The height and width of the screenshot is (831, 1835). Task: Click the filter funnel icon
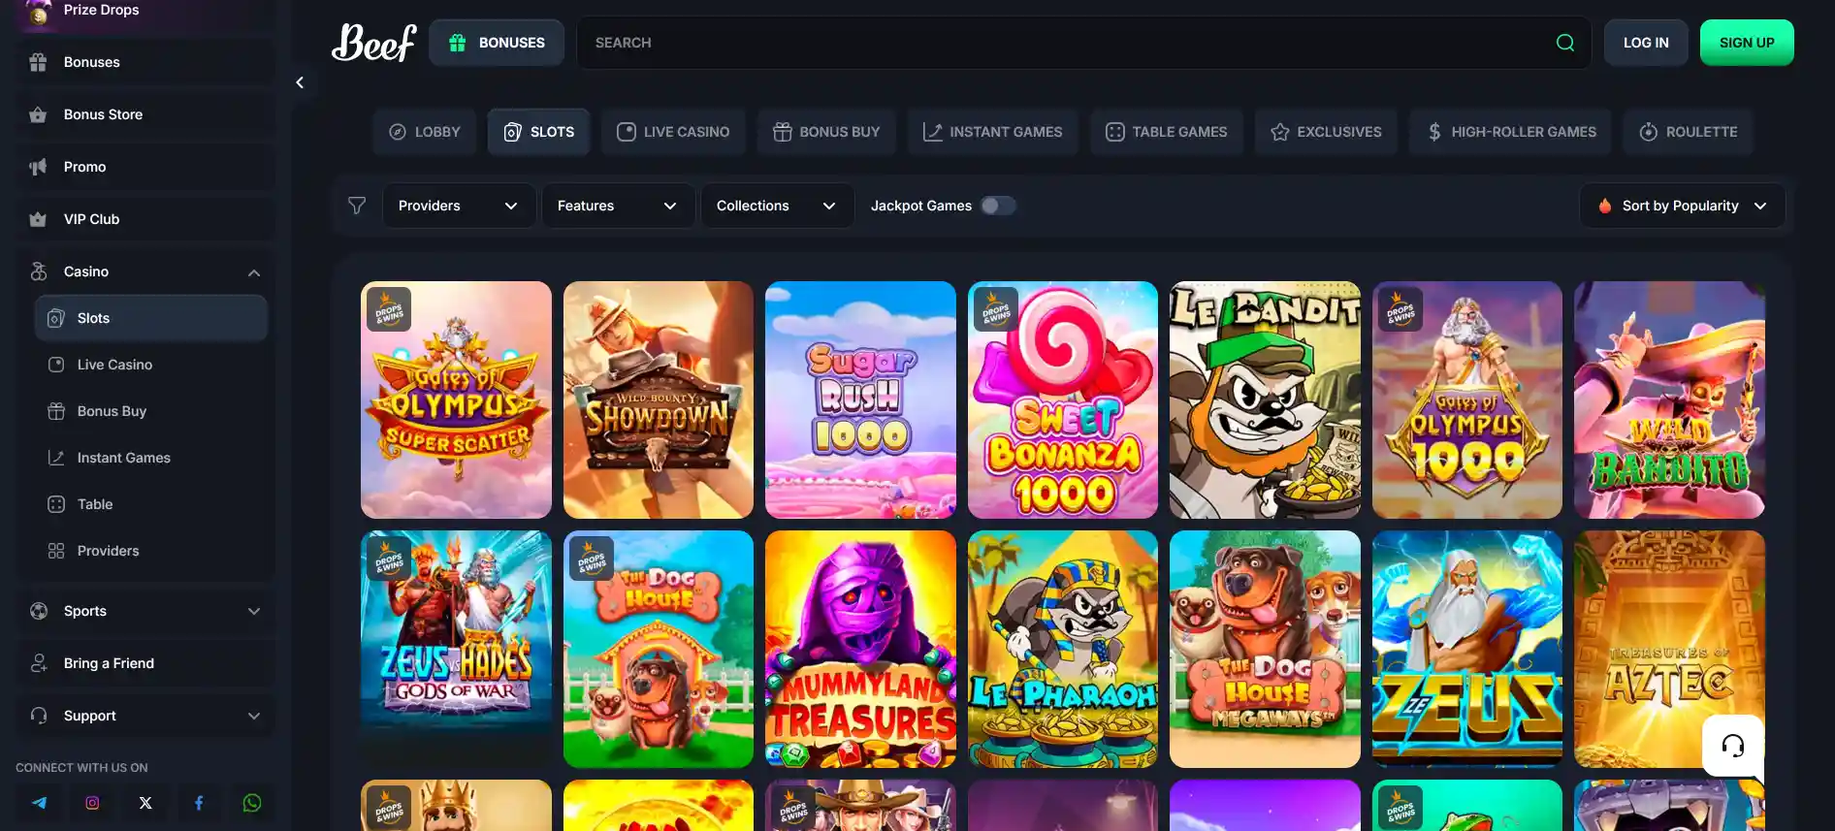click(357, 206)
